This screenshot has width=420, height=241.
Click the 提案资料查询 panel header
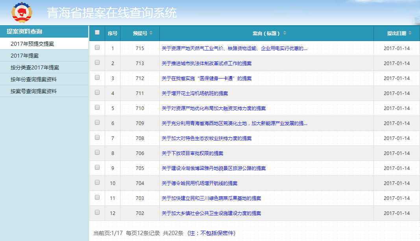pos(24,32)
